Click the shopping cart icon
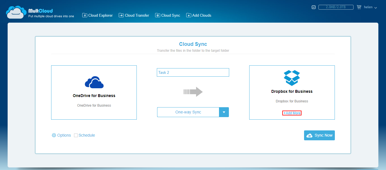Viewport: 386px width, 170px height. (x=359, y=7)
